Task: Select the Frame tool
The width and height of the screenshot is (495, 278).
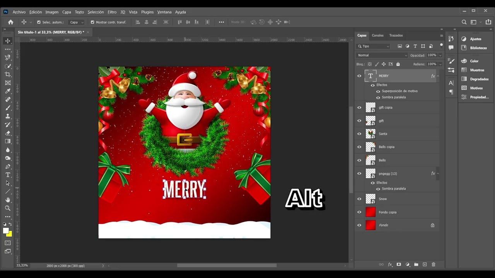Action: pos(8,83)
